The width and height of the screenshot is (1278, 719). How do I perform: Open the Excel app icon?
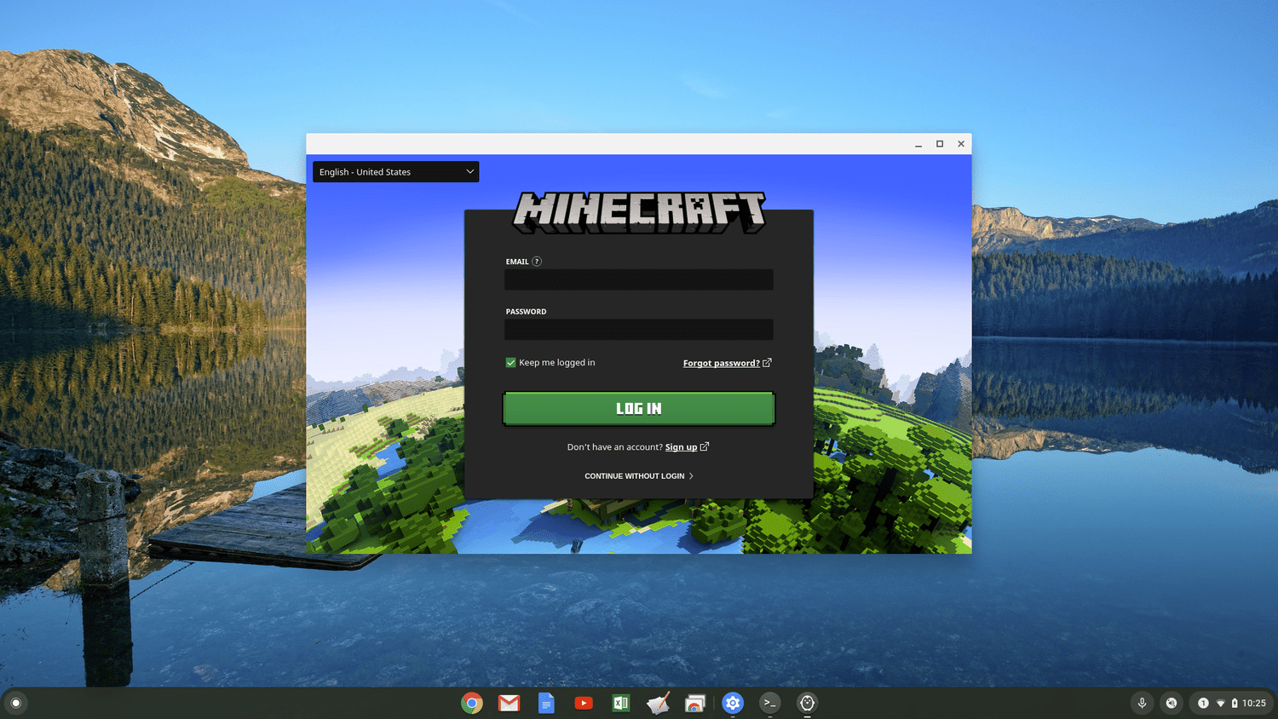click(x=621, y=703)
